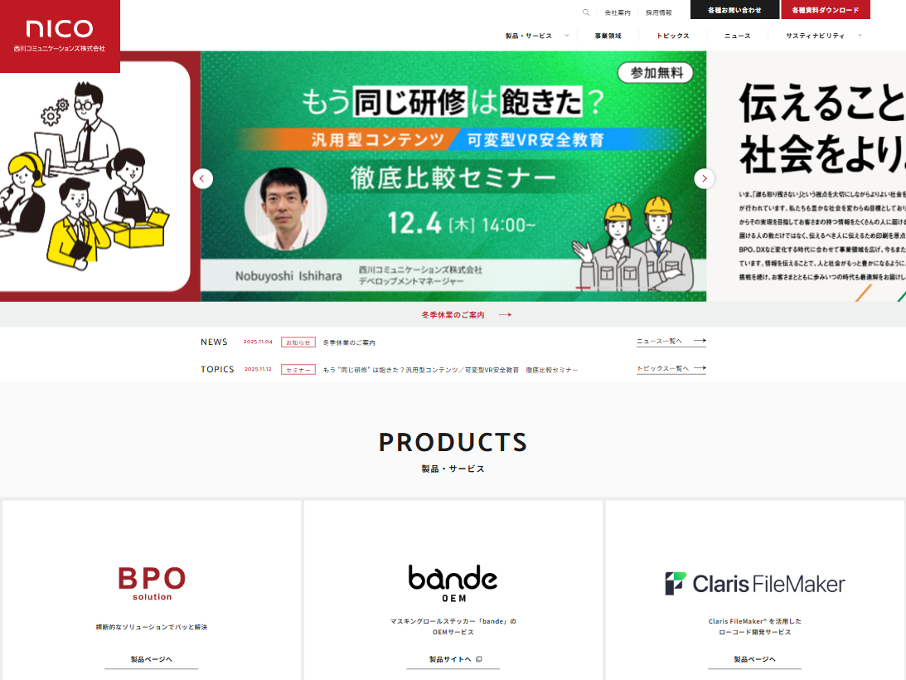
Task: Click the VR safety seminar banner slide
Action: [453, 176]
